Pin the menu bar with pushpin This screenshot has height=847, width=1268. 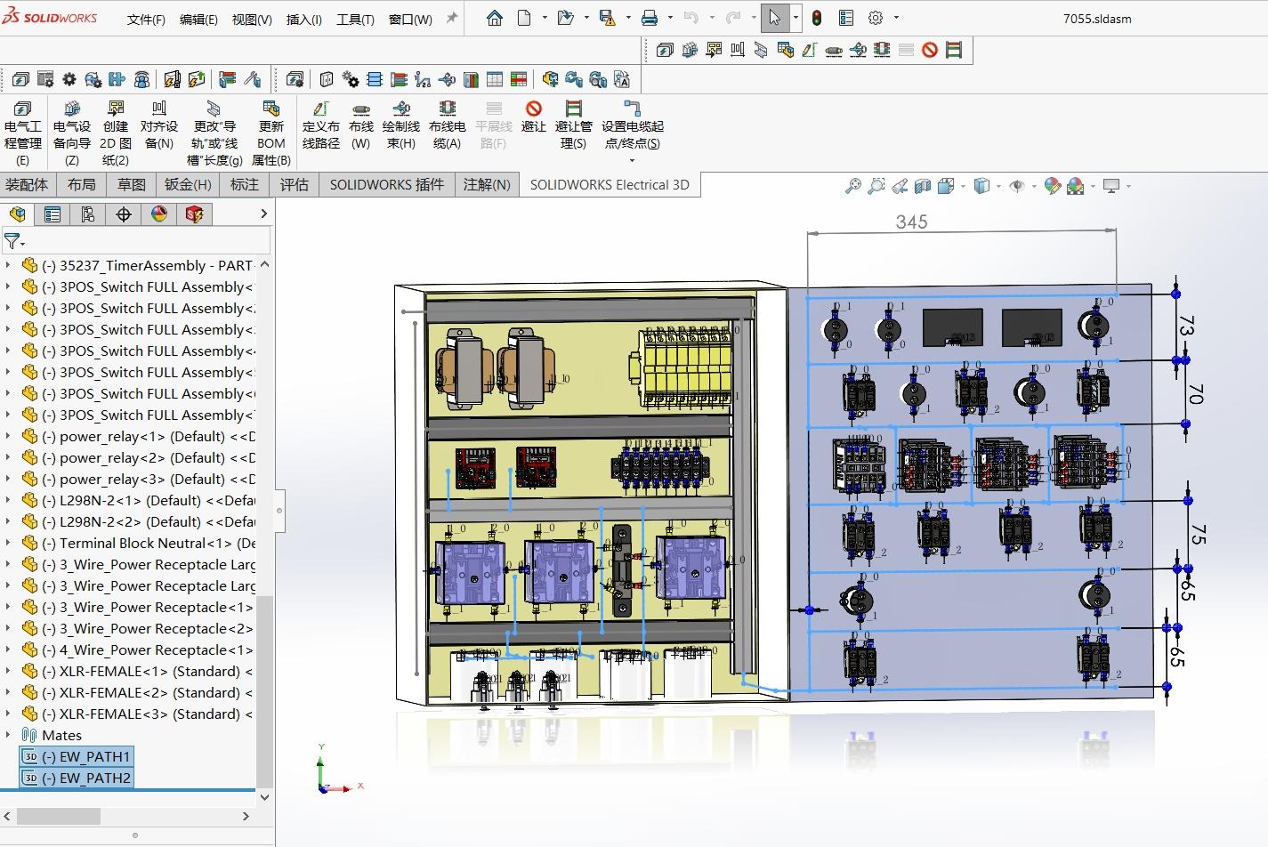(x=452, y=18)
